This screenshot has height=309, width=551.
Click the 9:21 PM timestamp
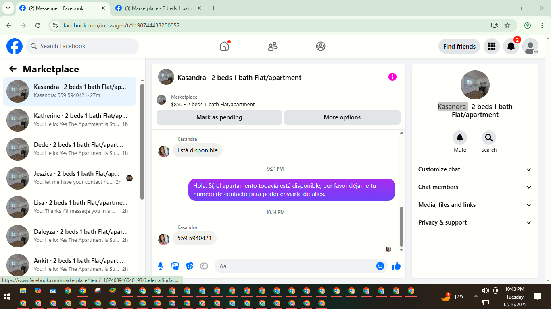(275, 169)
